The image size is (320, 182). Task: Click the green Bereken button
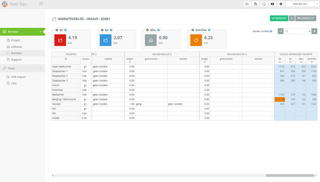(x=279, y=18)
